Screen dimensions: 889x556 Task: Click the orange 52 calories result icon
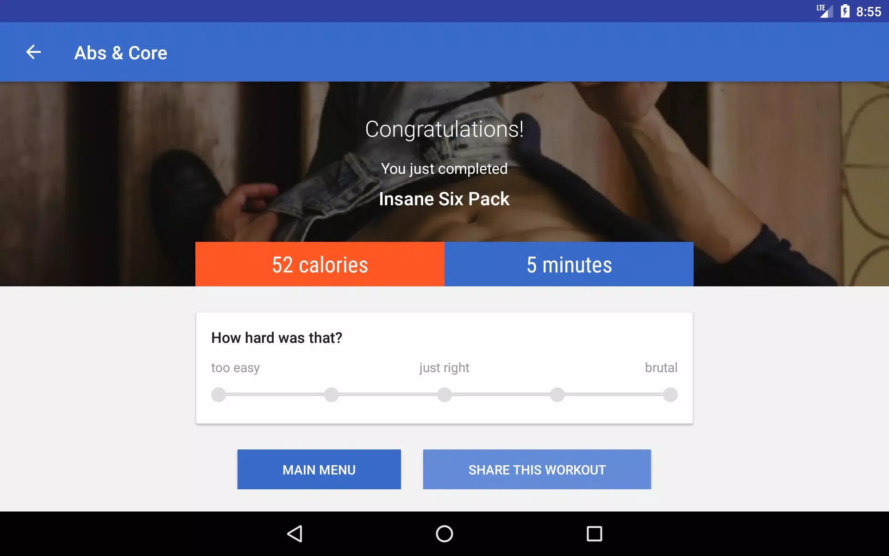coord(319,263)
